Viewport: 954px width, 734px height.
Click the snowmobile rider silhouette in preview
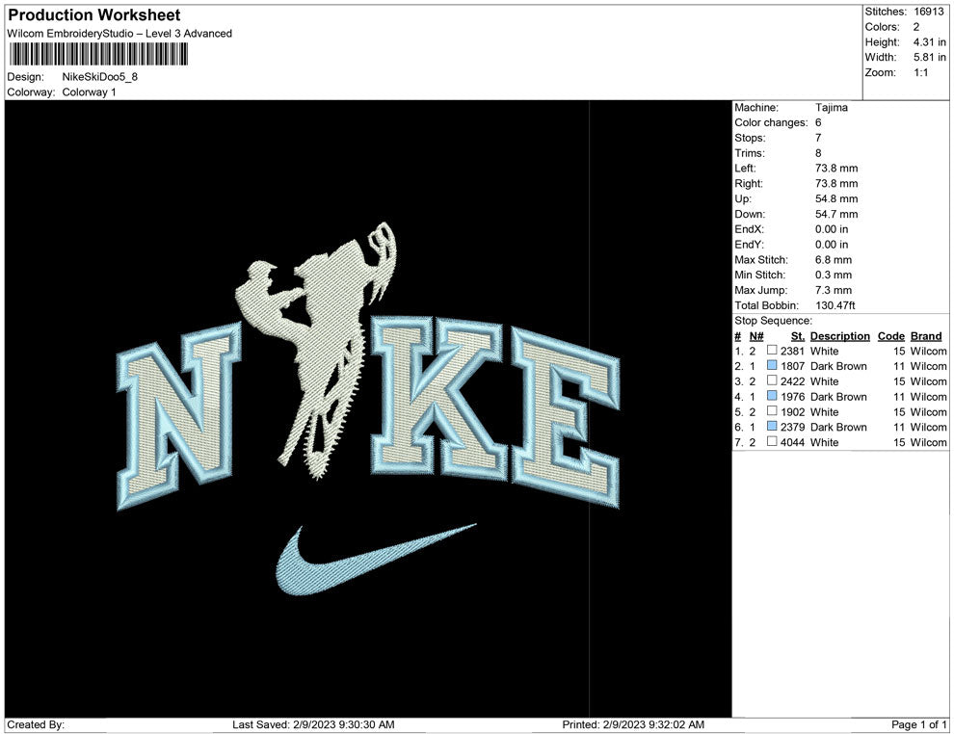tap(318, 350)
